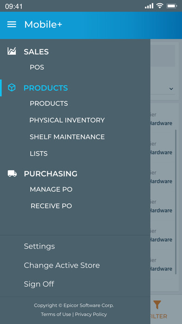Open the Privacy Policy link
Viewport: 182px width, 324px height.
91,314
